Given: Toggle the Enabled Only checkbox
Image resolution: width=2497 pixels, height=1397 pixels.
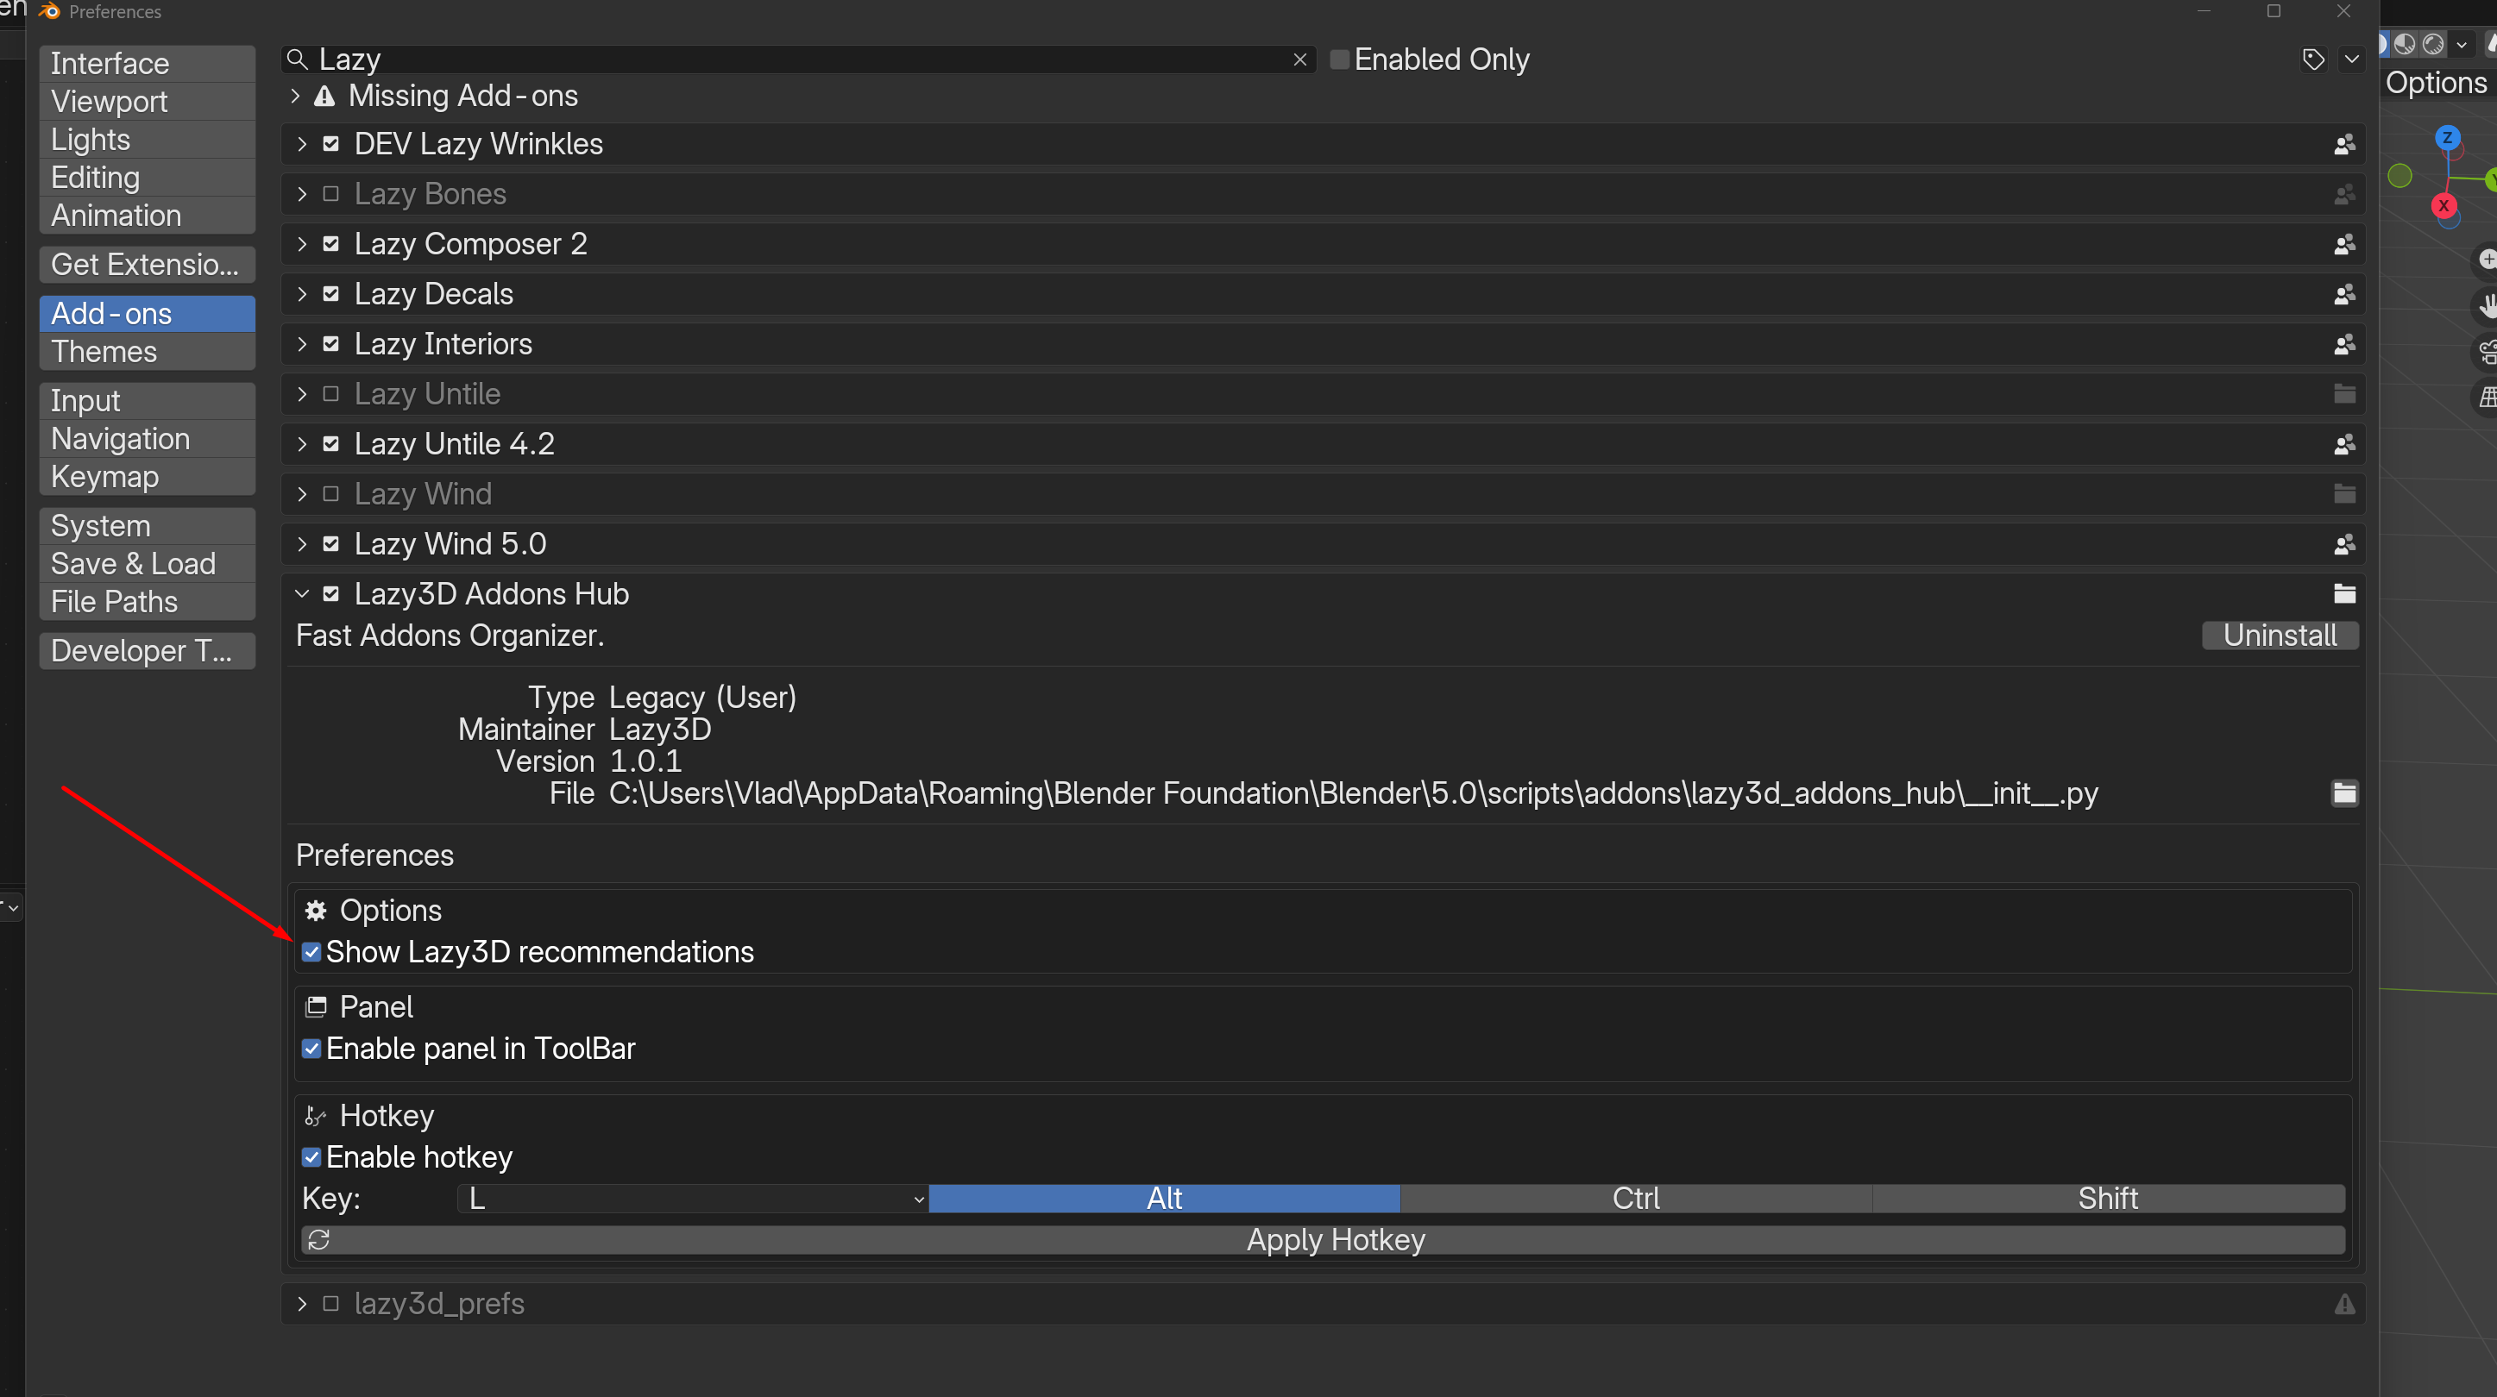Looking at the screenshot, I should (x=1340, y=60).
